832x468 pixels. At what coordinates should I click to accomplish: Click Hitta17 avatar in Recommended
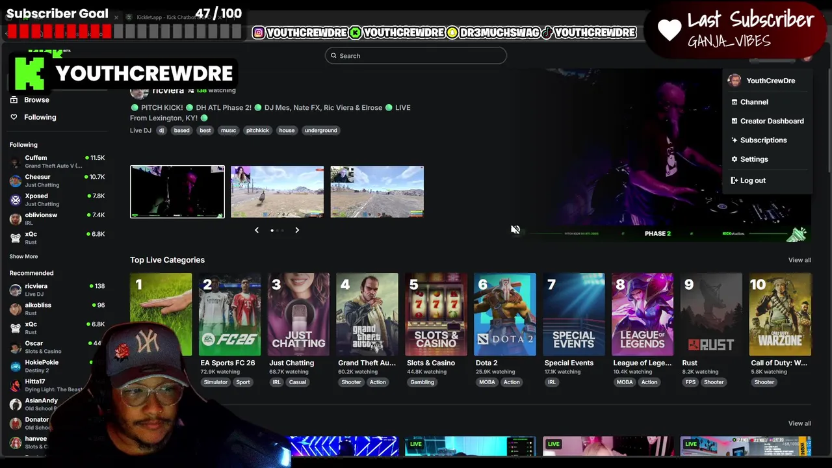point(16,385)
